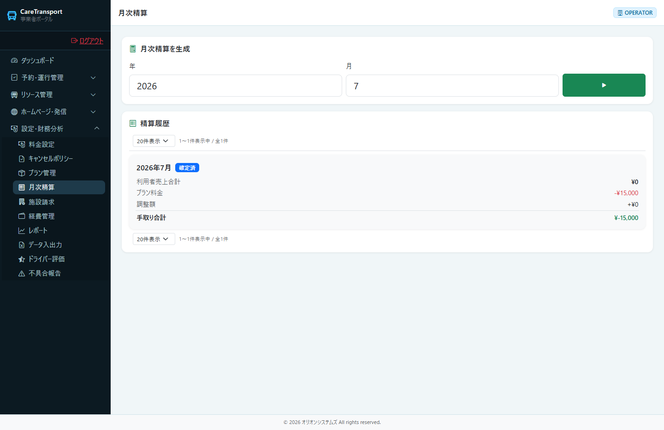Open the ドライバー評価 menu item
664x430 pixels.
pyautogui.click(x=59, y=259)
